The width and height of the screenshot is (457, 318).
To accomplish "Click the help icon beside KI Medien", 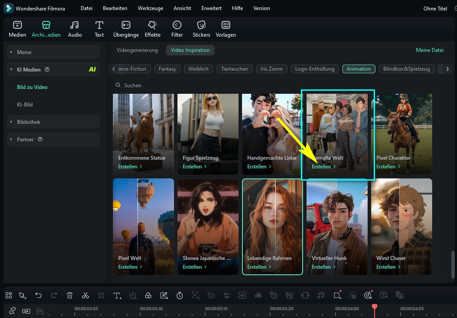I will point(47,69).
